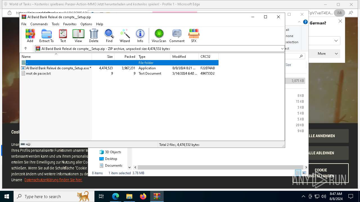Expand the archive path dropdown
Image resolution: width=360 pixels, height=202 pixels.
pos(282,49)
